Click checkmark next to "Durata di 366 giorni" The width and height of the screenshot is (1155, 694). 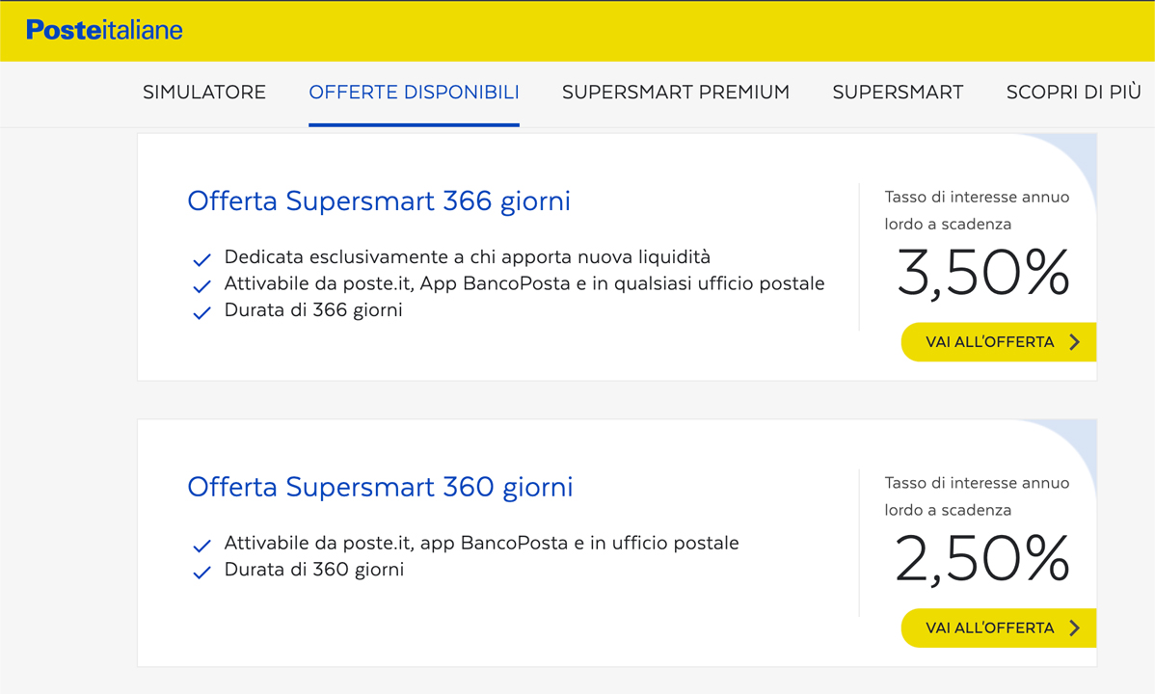tap(201, 312)
